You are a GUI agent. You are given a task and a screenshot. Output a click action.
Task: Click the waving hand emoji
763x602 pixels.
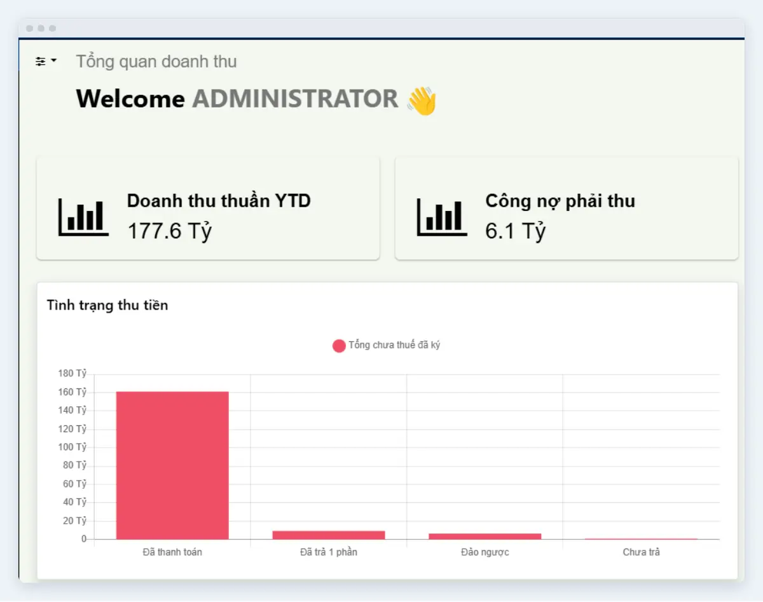422,100
